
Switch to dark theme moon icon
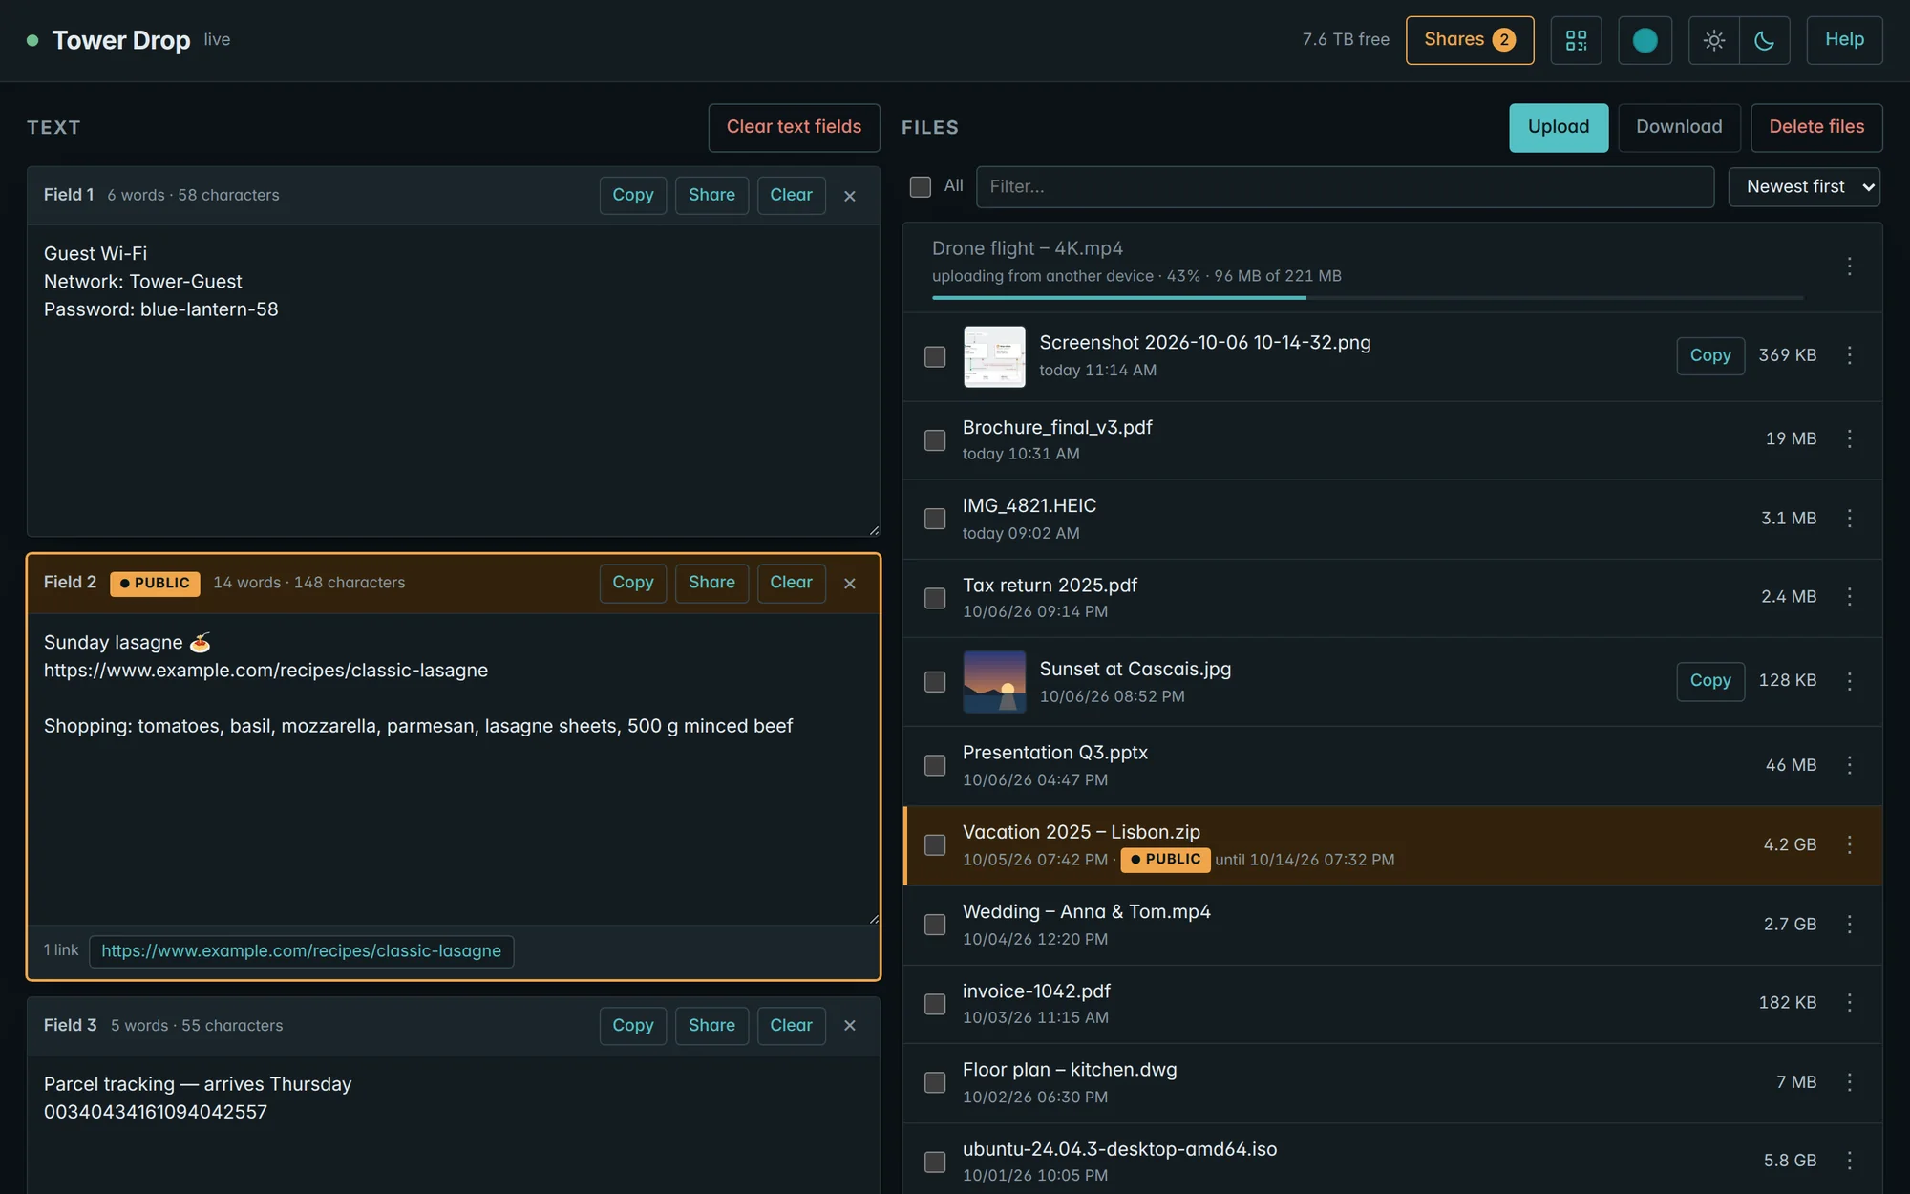(x=1765, y=40)
